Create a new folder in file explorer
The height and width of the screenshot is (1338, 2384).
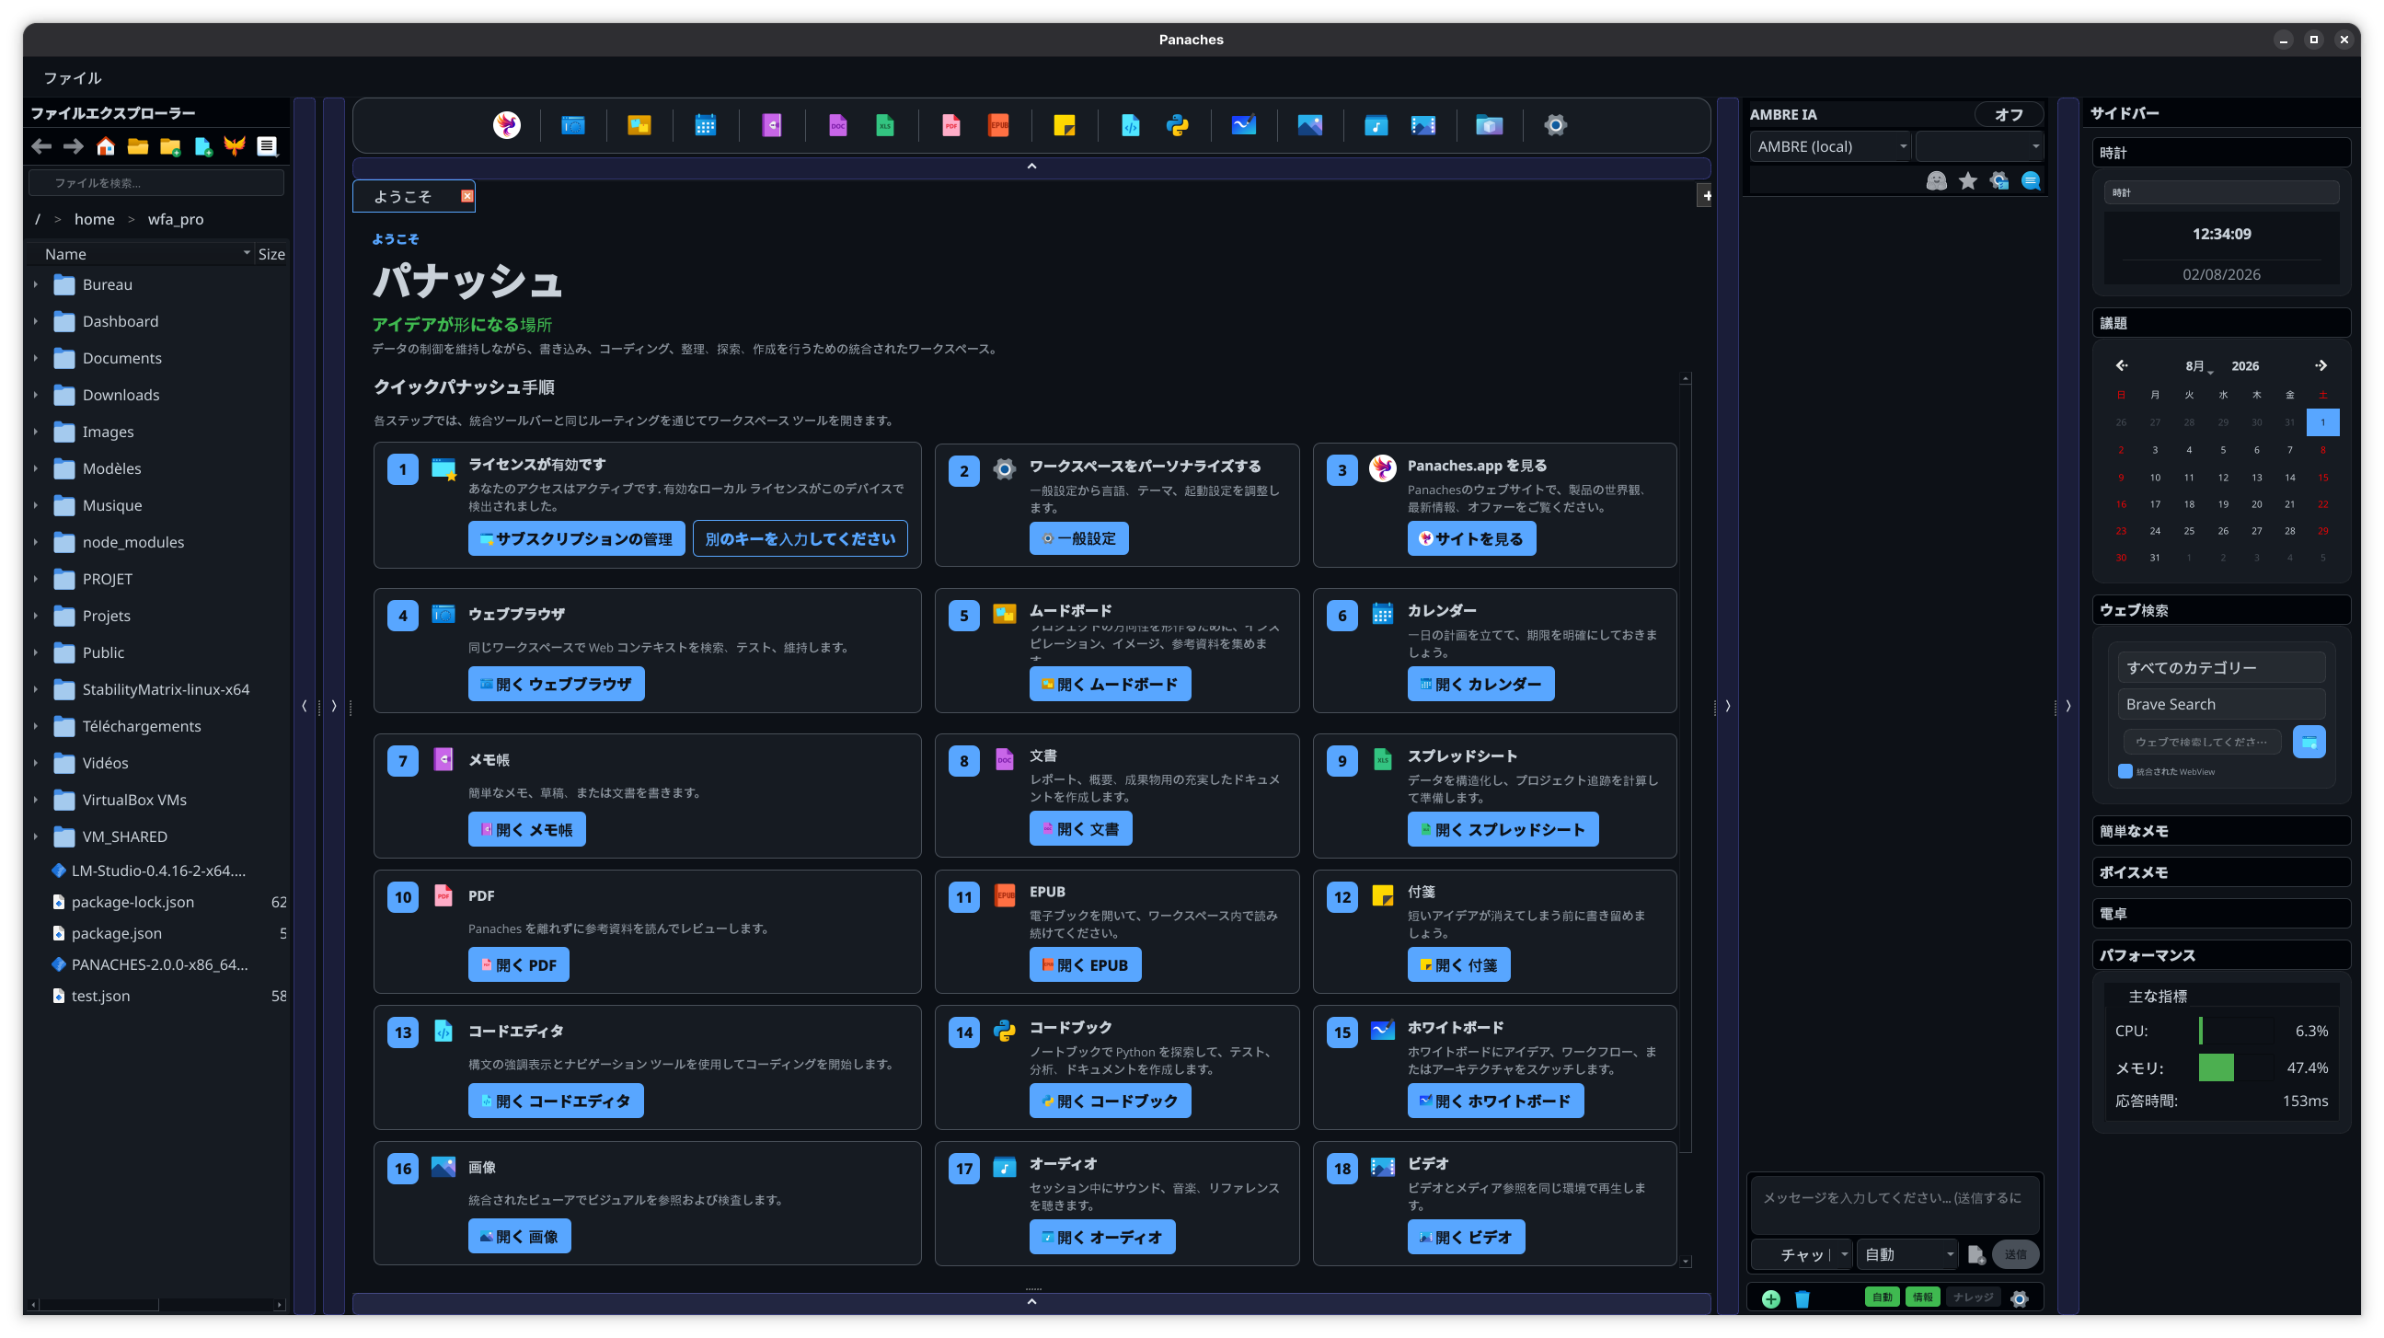coord(170,146)
